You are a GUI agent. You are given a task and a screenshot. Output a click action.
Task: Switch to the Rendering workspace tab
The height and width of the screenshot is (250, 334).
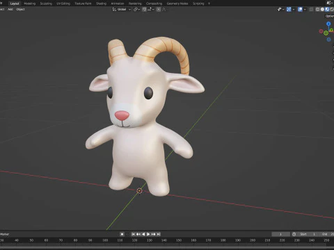click(135, 3)
